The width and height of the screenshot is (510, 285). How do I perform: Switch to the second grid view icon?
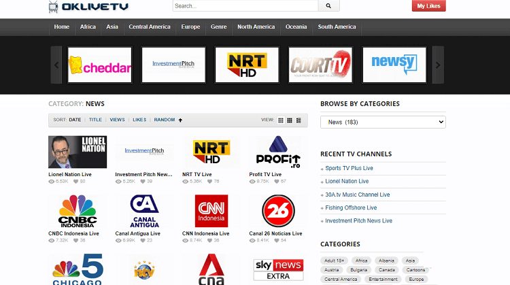tap(290, 120)
